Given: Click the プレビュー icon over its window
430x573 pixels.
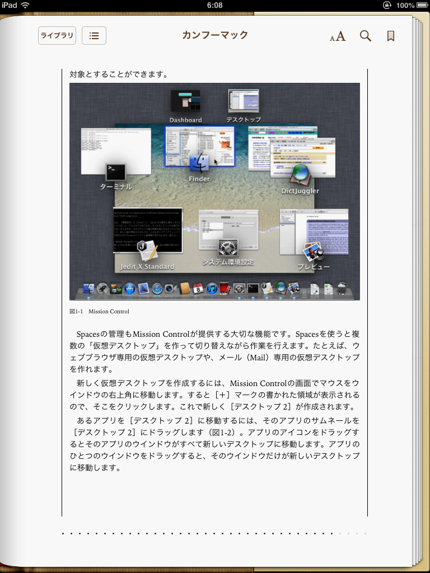Looking at the screenshot, I should 314,252.
